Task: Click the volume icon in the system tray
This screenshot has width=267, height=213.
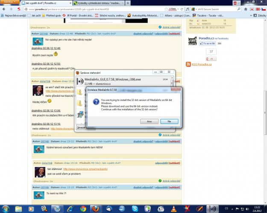Action: click(248, 209)
